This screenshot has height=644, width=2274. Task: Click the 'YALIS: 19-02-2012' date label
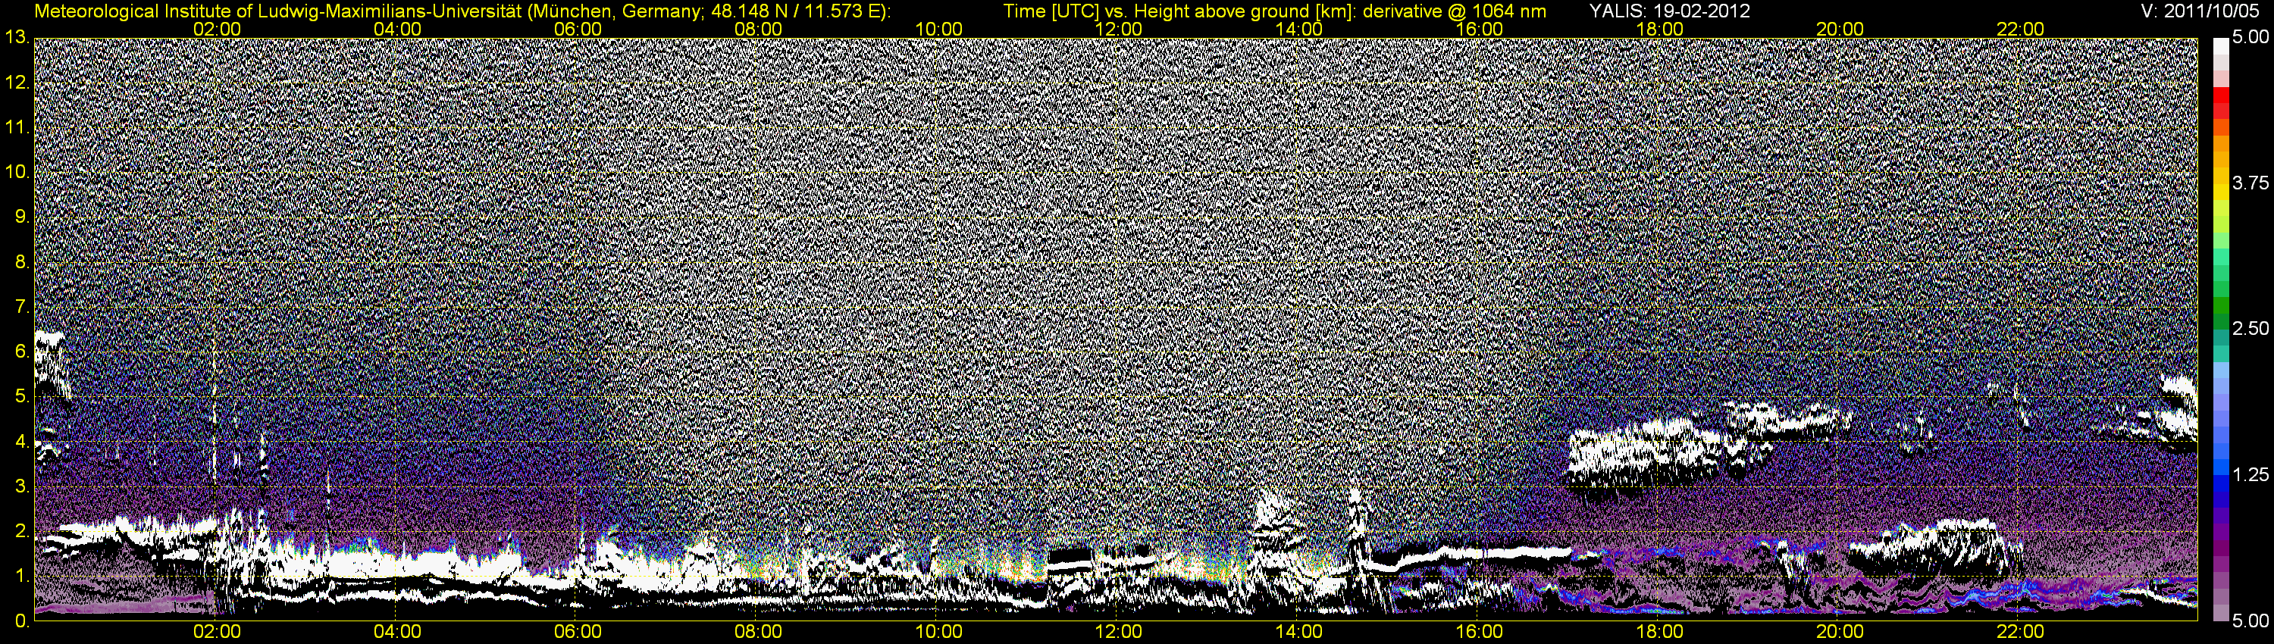pyautogui.click(x=1669, y=11)
